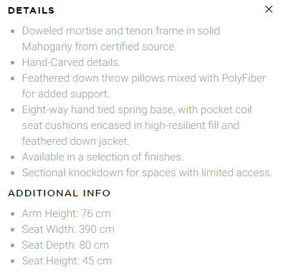
Task: Close the Details panel with X icon
Action: coord(269,9)
